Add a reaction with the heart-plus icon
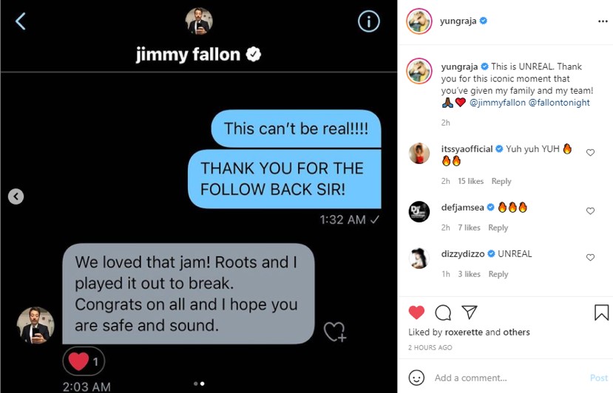The width and height of the screenshot is (613, 393). [x=335, y=332]
